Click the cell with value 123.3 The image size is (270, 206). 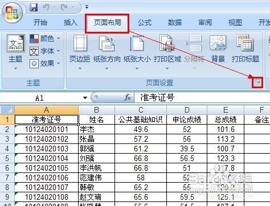tap(226, 158)
